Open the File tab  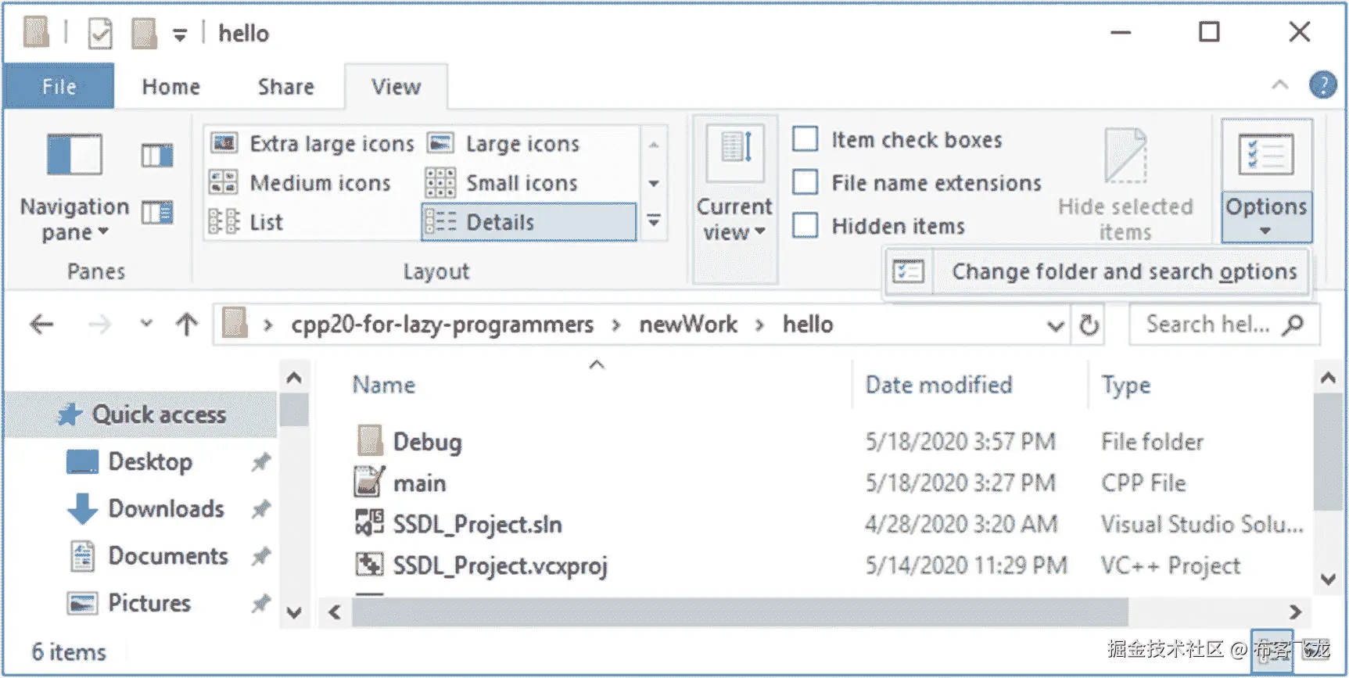pos(59,86)
